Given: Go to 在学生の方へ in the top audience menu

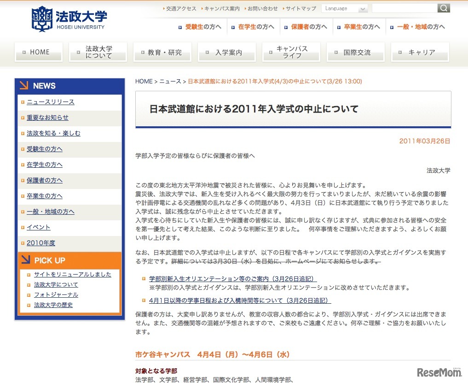Looking at the screenshot, I should click(x=256, y=27).
